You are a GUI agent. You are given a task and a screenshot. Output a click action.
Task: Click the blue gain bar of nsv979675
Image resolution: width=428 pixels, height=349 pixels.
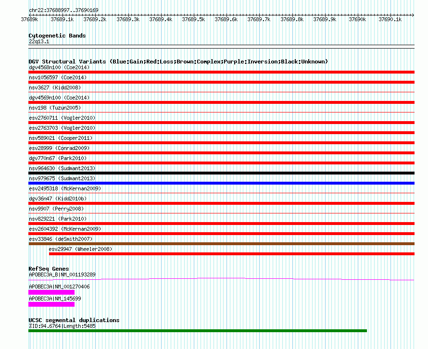pos(221,183)
